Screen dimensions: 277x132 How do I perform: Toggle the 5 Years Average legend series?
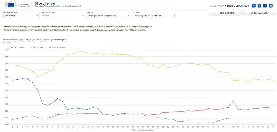57,48
